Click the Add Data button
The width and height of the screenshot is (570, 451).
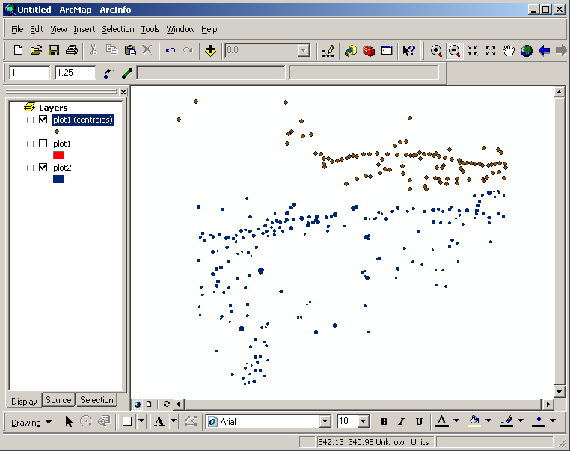(x=210, y=51)
